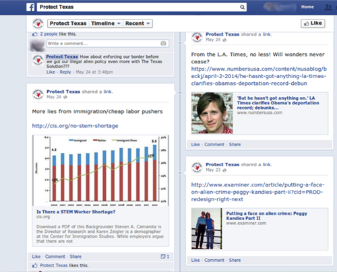Click avatar beside the STEM shortage post
This screenshot has width=337, height=272.
38,94
